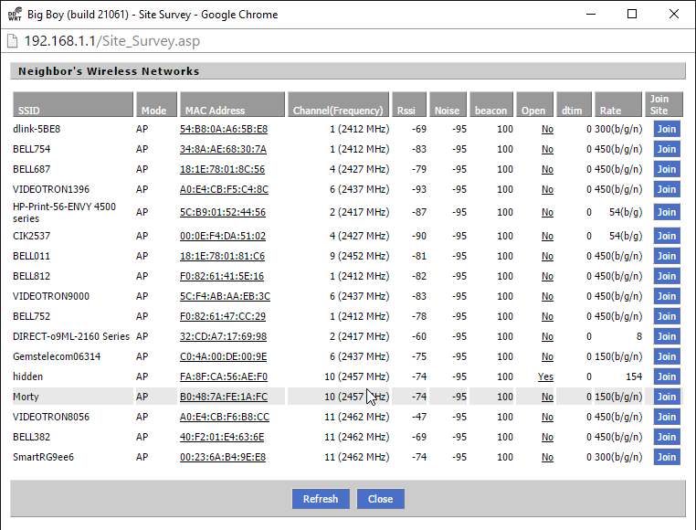The height and width of the screenshot is (530, 696).
Task: Join the DIRECT-o9ML-2160 Series network
Action: point(666,336)
